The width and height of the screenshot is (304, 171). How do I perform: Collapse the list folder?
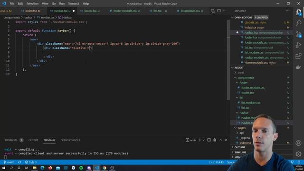coord(241,97)
